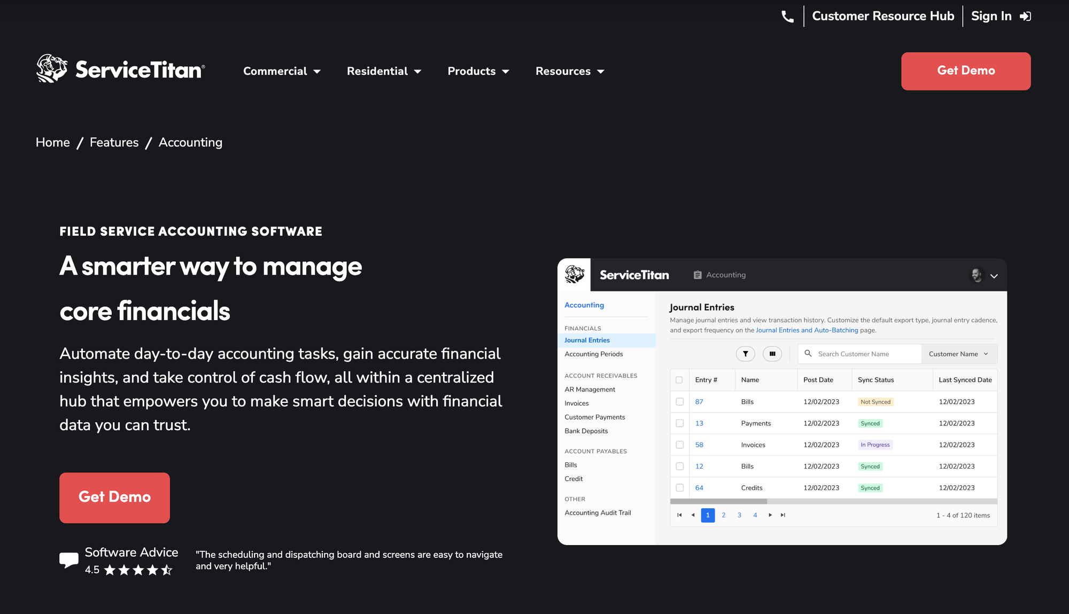
Task: Click the columns view icon
Action: tap(772, 354)
